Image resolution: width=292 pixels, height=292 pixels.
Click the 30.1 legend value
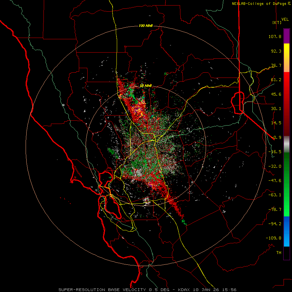pos(276,109)
